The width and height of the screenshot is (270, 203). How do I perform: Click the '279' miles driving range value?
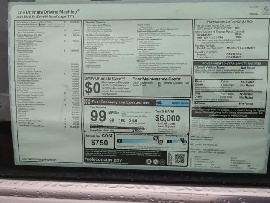(x=135, y=131)
